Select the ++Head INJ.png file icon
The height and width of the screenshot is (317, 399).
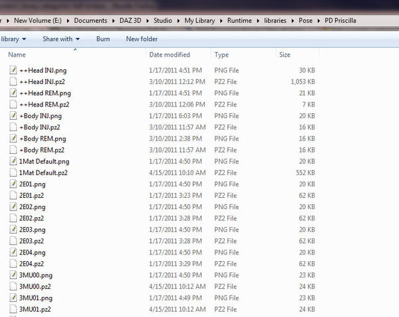click(13, 70)
